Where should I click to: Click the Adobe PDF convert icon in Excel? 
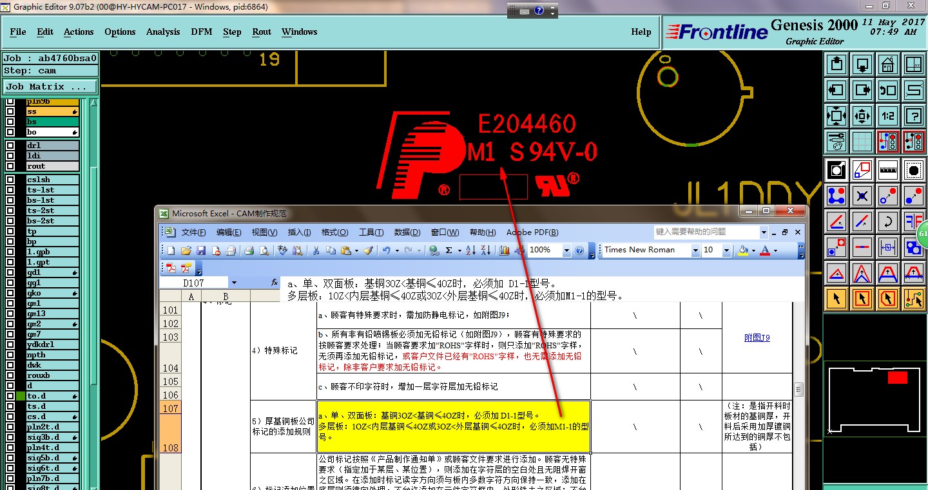click(171, 268)
